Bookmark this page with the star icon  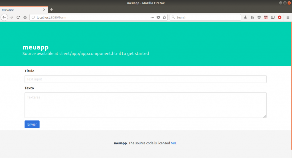pyautogui.click(x=164, y=17)
